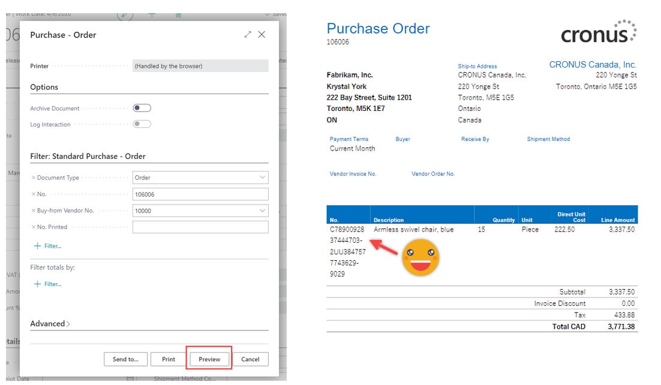Click the Direct Unit Cost value 222.50
The image size is (661, 385).
[x=564, y=230]
